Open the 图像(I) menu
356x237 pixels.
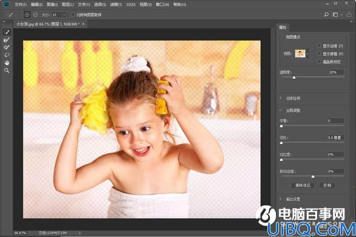point(52,4)
